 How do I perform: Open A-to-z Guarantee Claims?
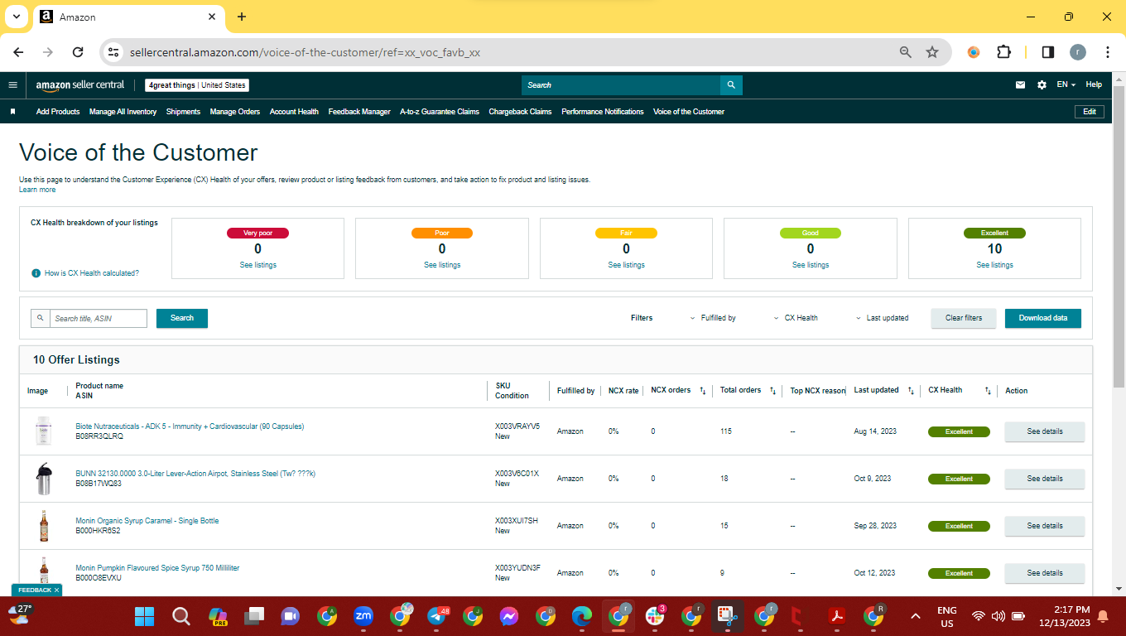pyautogui.click(x=440, y=112)
